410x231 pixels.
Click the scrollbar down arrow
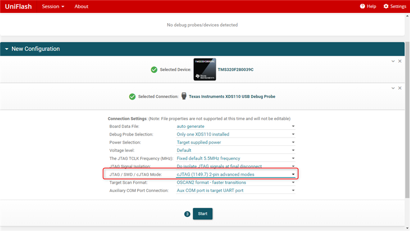(407, 228)
